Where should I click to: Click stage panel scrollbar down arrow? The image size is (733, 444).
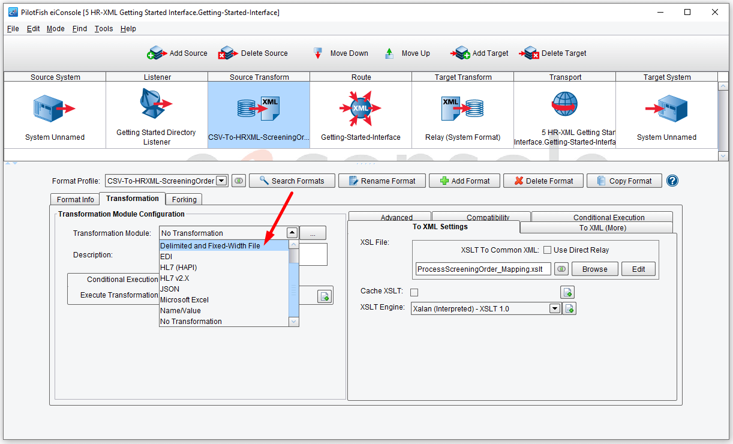point(723,156)
